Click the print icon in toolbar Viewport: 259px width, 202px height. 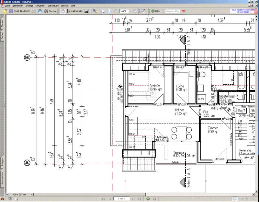pyautogui.click(x=33, y=11)
